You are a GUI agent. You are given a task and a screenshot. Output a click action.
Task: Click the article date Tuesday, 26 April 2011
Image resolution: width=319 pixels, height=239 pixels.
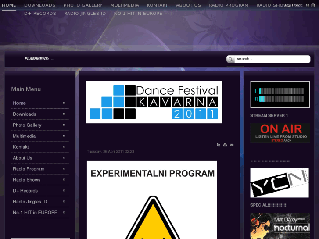pyautogui.click(x=111, y=152)
